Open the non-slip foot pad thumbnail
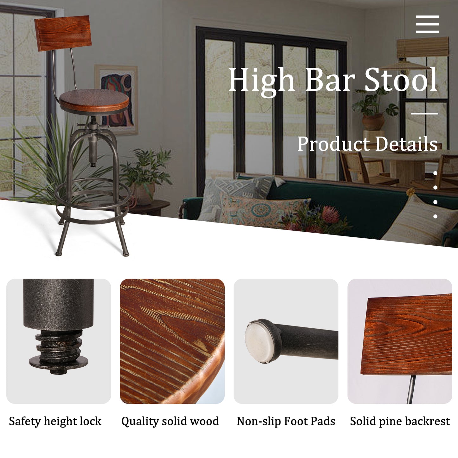The image size is (458, 458). (286, 341)
